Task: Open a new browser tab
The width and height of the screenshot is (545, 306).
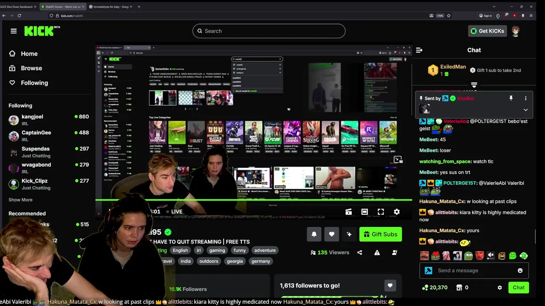Action: pos(139,7)
